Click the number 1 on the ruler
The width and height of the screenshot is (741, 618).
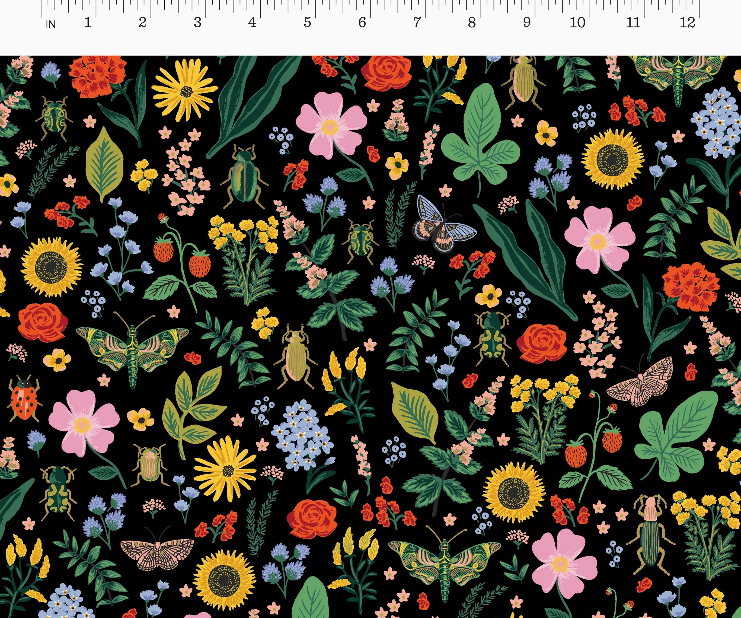[88, 23]
